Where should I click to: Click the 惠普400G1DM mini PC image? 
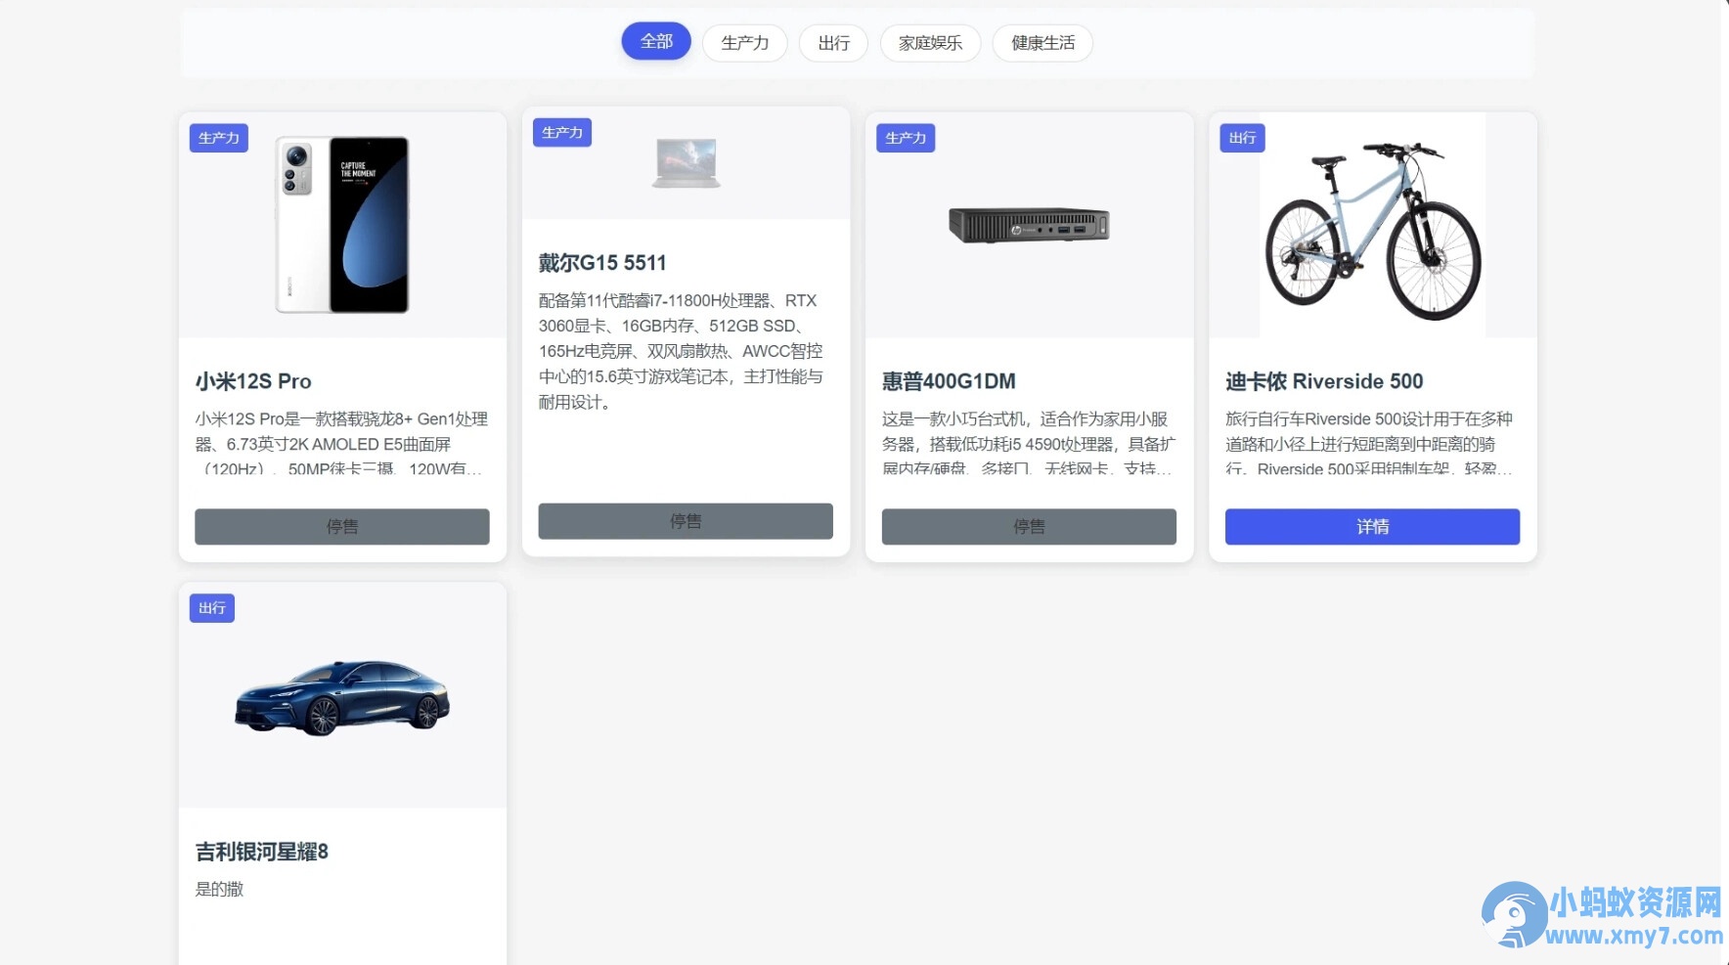(x=1029, y=226)
